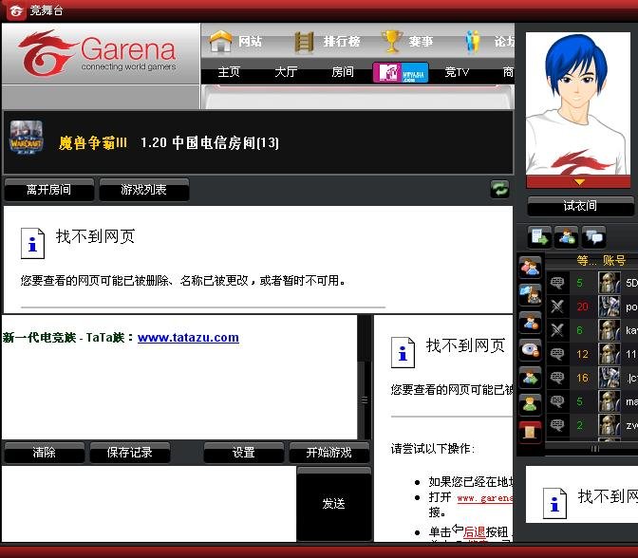The image size is (638, 558).
Task: Click the info icon in the middle error panel
Action: coord(403,353)
